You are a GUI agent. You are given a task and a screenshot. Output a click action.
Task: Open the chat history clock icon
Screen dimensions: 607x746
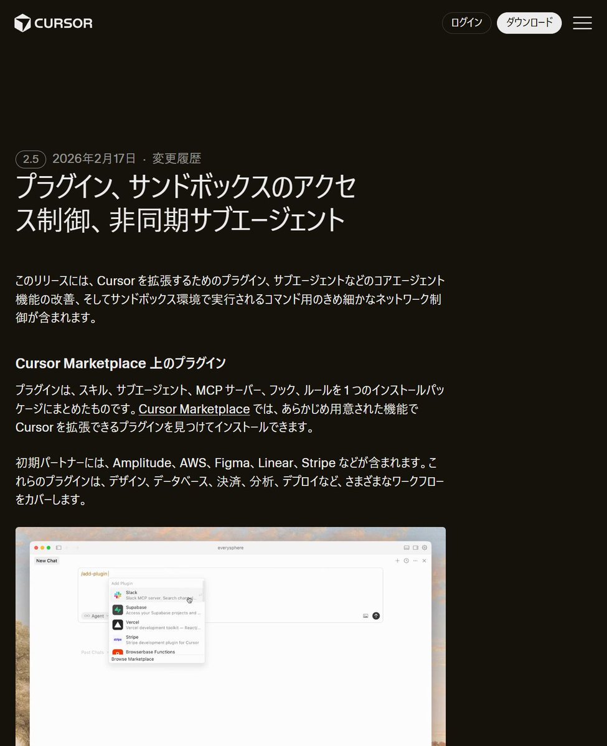pos(406,561)
